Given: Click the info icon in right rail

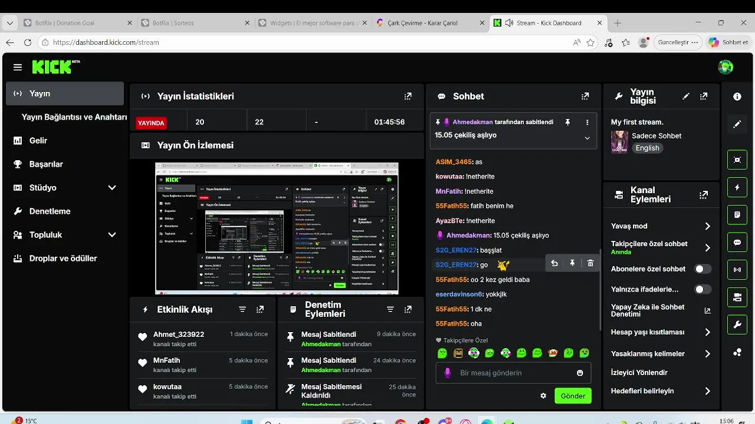Looking at the screenshot, I should [737, 97].
